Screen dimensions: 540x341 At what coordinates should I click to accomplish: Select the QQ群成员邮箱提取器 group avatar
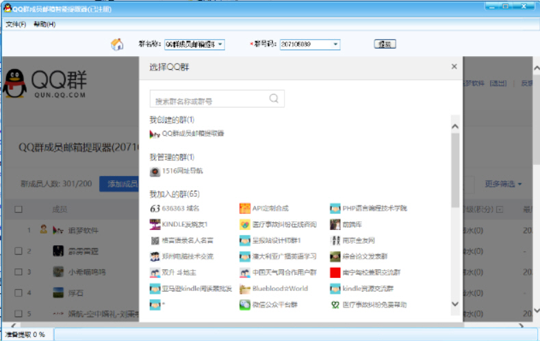[x=155, y=134]
